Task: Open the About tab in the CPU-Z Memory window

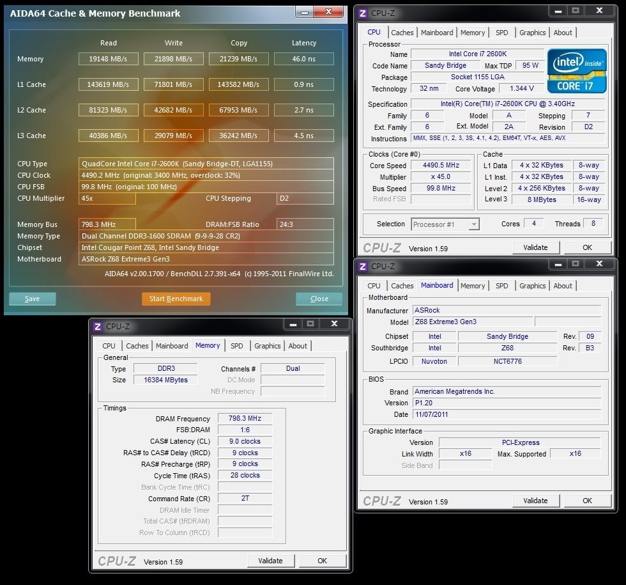Action: [x=298, y=346]
